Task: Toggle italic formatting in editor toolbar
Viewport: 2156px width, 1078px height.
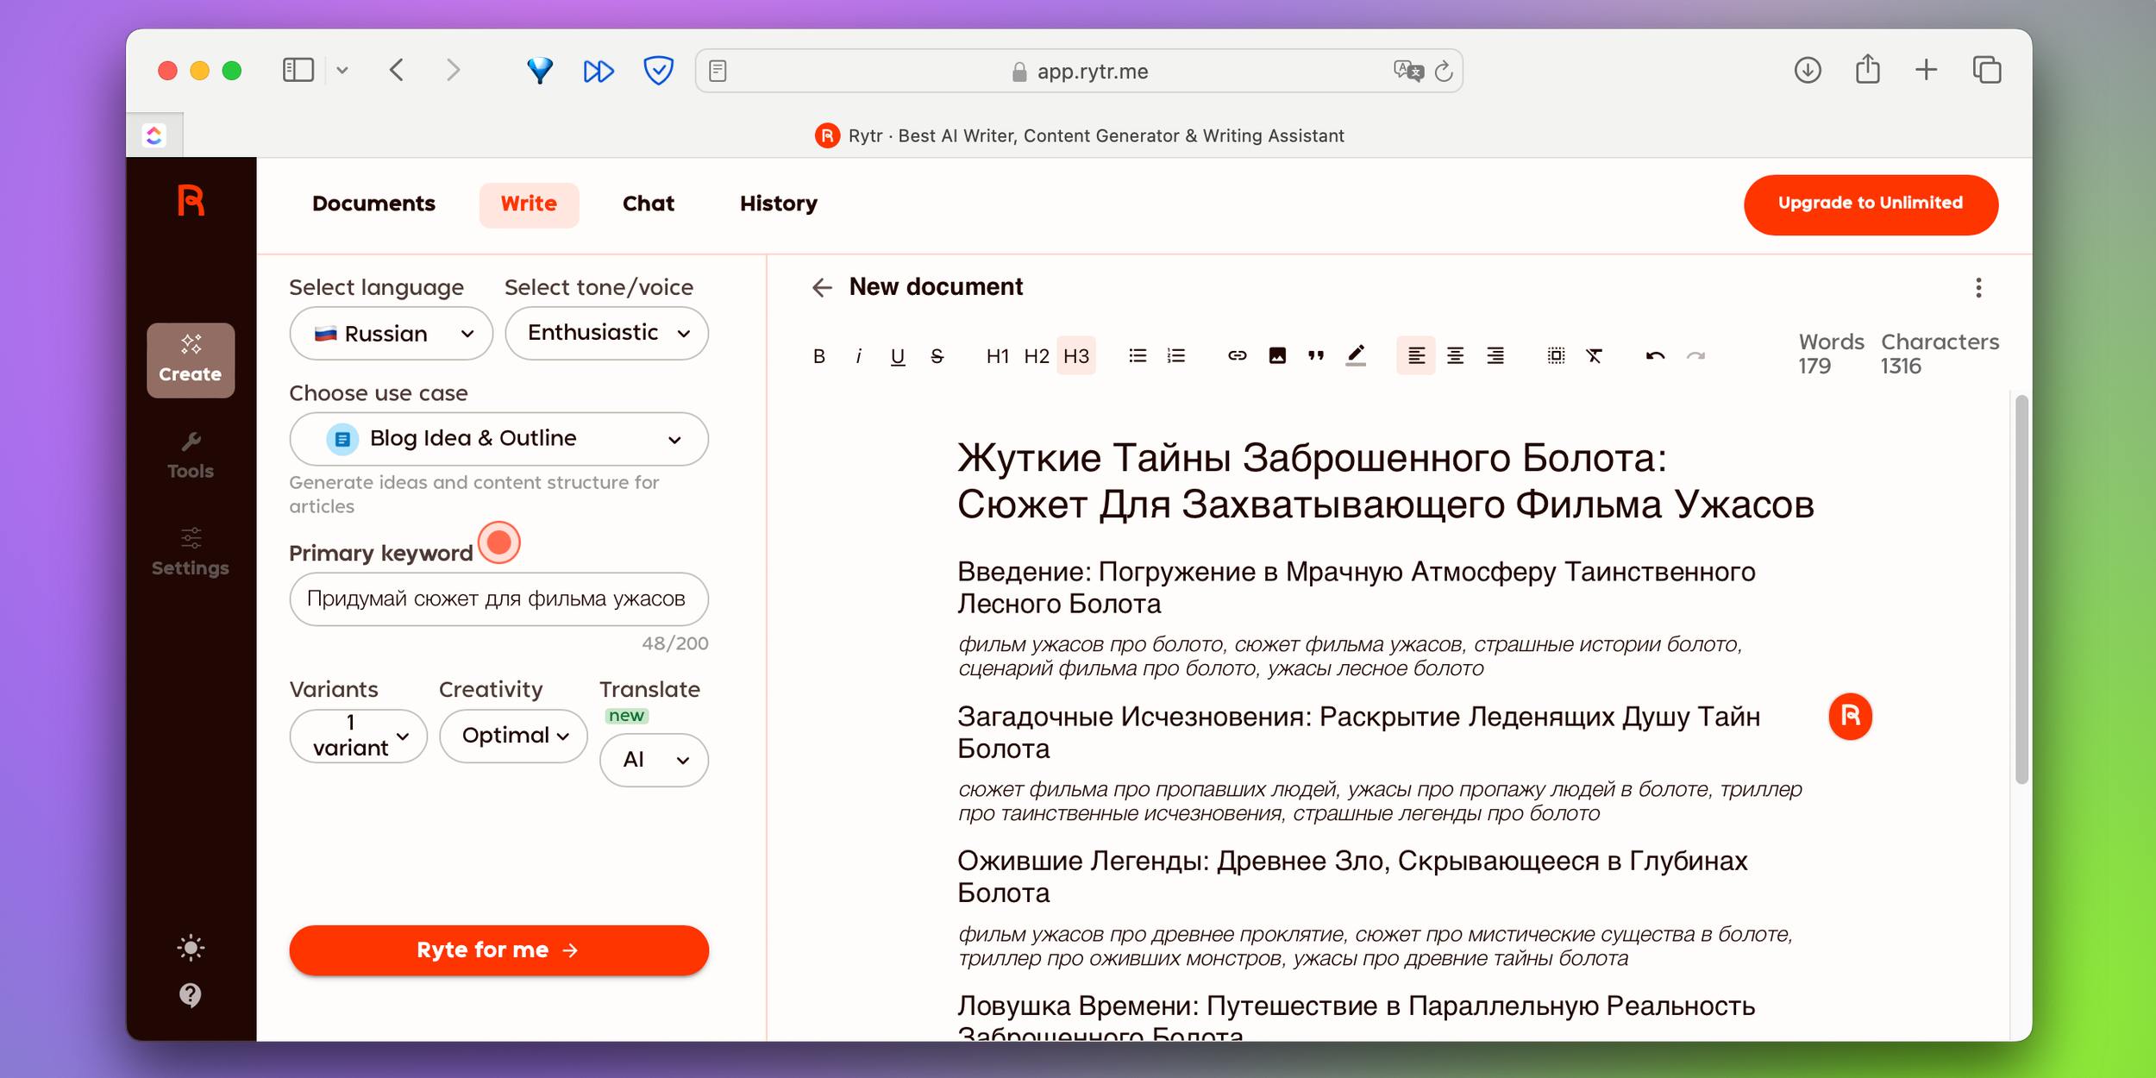Action: 858,356
